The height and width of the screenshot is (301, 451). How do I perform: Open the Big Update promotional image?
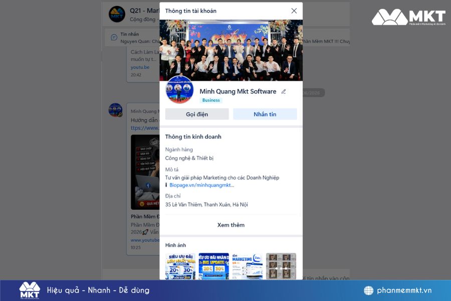click(x=213, y=266)
